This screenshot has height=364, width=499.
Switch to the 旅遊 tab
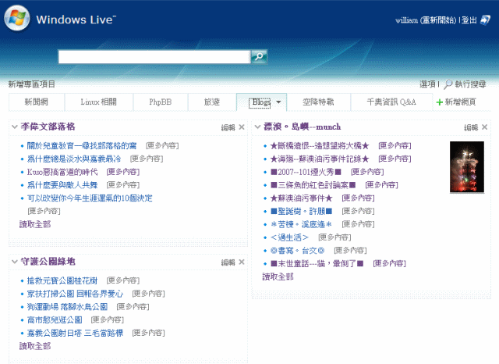click(x=212, y=102)
